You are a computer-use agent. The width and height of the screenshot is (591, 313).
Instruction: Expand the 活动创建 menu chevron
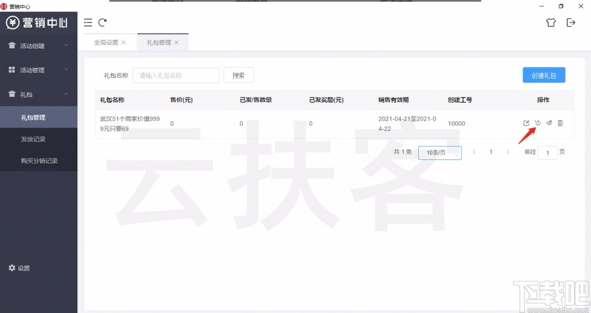click(66, 45)
